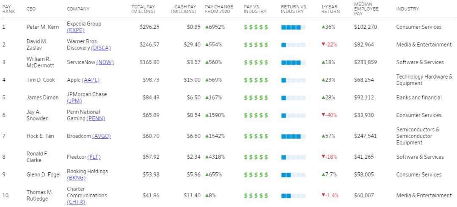Click the FLT ticker link
This screenshot has width=457, height=207.
[x=94, y=157]
